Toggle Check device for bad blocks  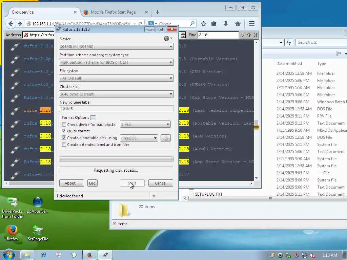(64, 125)
